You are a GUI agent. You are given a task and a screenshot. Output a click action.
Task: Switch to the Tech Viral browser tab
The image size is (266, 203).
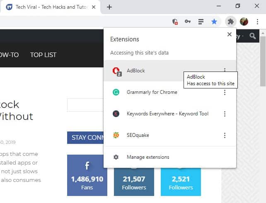[51, 7]
